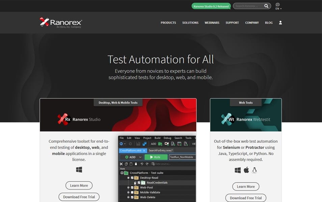Open the WEBINARS menu
This screenshot has width=322, height=202.
click(212, 23)
